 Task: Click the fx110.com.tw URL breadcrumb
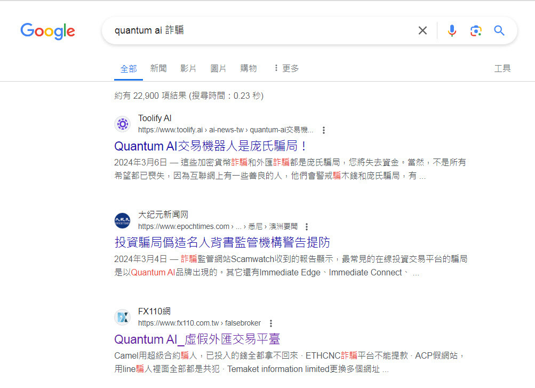199,323
